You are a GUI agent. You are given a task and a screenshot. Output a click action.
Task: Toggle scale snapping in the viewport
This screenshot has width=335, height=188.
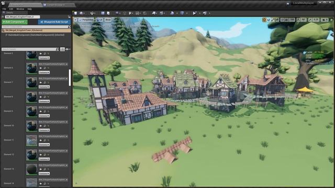[310, 20]
